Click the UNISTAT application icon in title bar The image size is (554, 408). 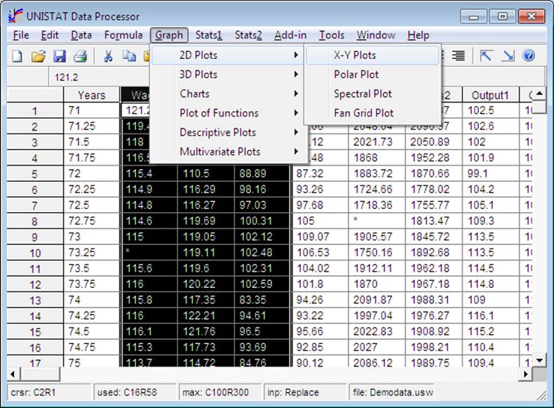[15, 16]
